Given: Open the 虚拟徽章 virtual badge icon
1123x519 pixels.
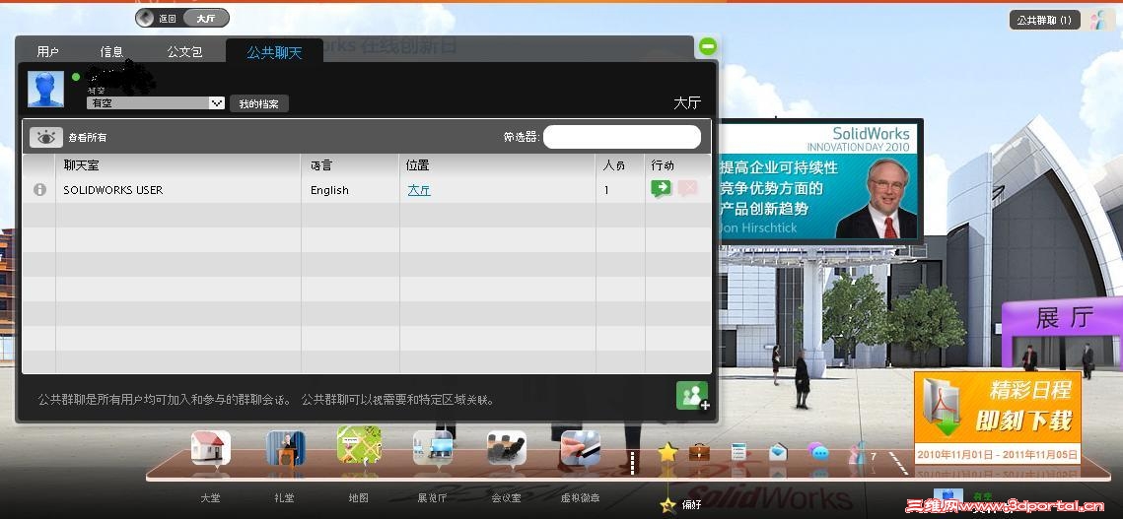Looking at the screenshot, I should pos(580,448).
